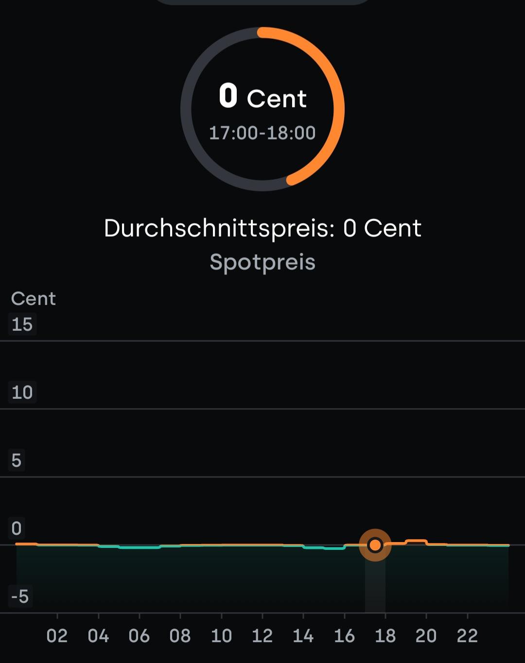Select the Durchschnittspreis: 0 Cent text

pos(262,228)
